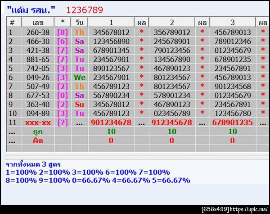Click value 790123456 in column 2
270x214 pixels.
coord(172,50)
